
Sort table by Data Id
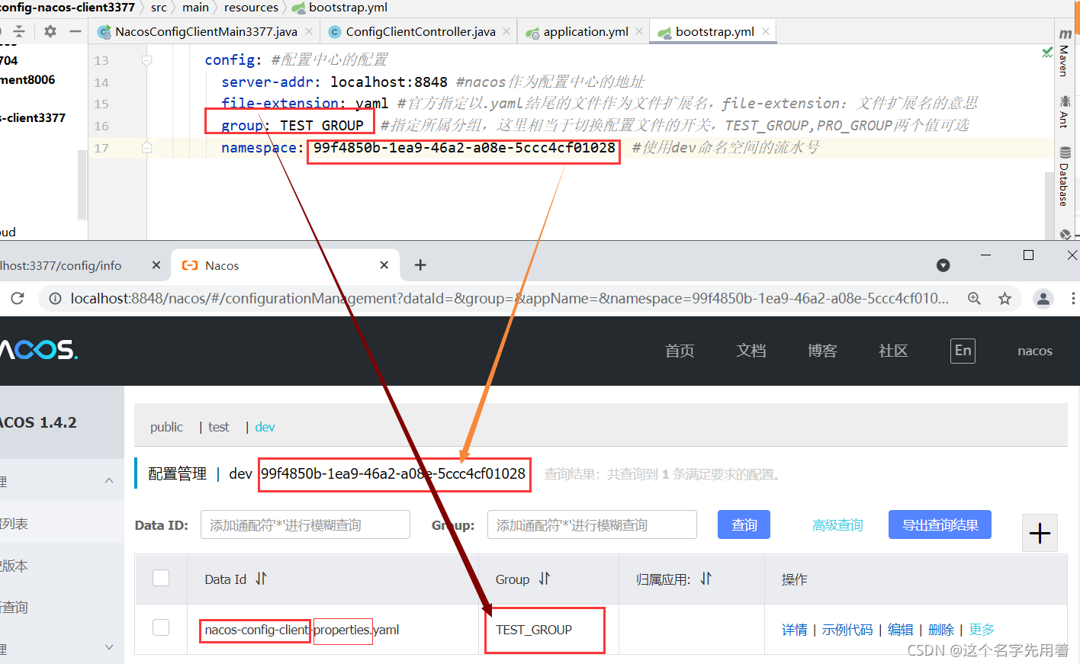[261, 579]
